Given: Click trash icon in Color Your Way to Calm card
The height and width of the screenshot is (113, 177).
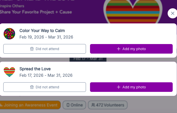Looking at the screenshot, I should 32,49.
